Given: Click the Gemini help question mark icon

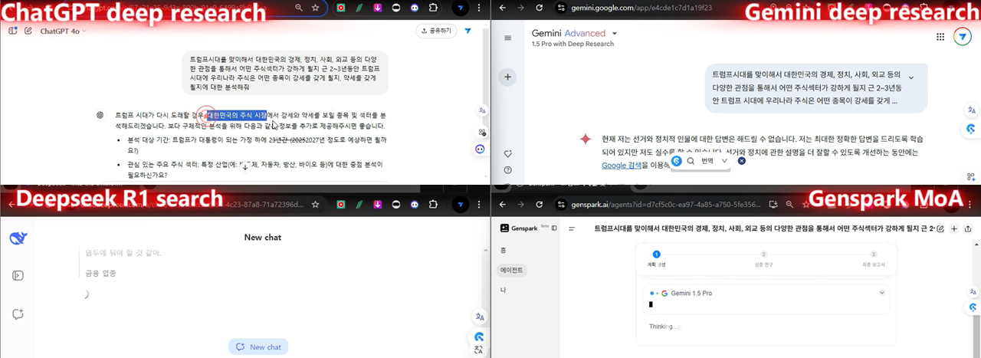Looking at the screenshot, I should [507, 170].
